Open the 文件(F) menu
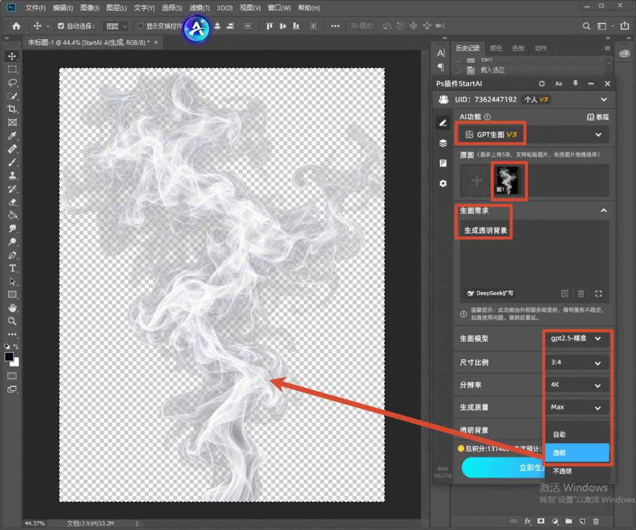This screenshot has height=530, width=636. (x=35, y=7)
